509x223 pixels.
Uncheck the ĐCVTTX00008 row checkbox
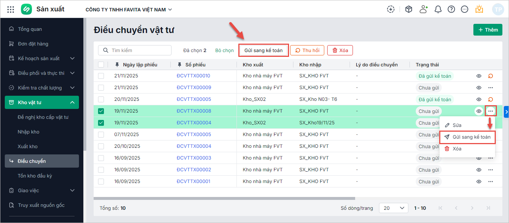(101, 111)
